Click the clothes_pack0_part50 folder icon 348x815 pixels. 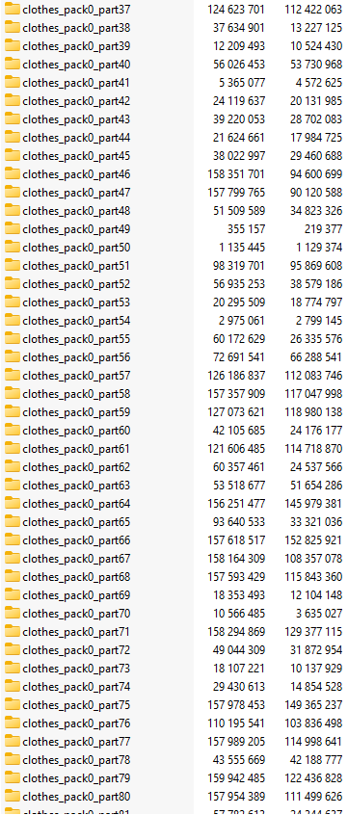tap(13, 248)
